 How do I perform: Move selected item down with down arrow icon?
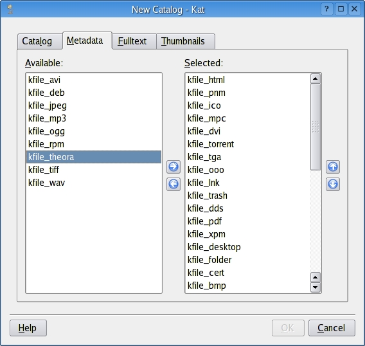(333, 184)
